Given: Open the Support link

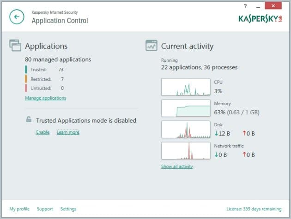Looking at the screenshot, I should click(45, 209).
